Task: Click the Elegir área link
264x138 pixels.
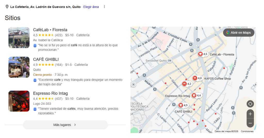Action: (91, 7)
